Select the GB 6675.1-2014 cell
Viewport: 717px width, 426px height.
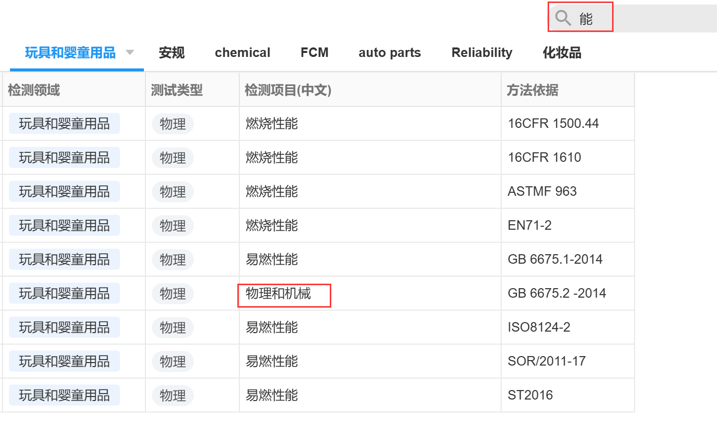(x=555, y=259)
